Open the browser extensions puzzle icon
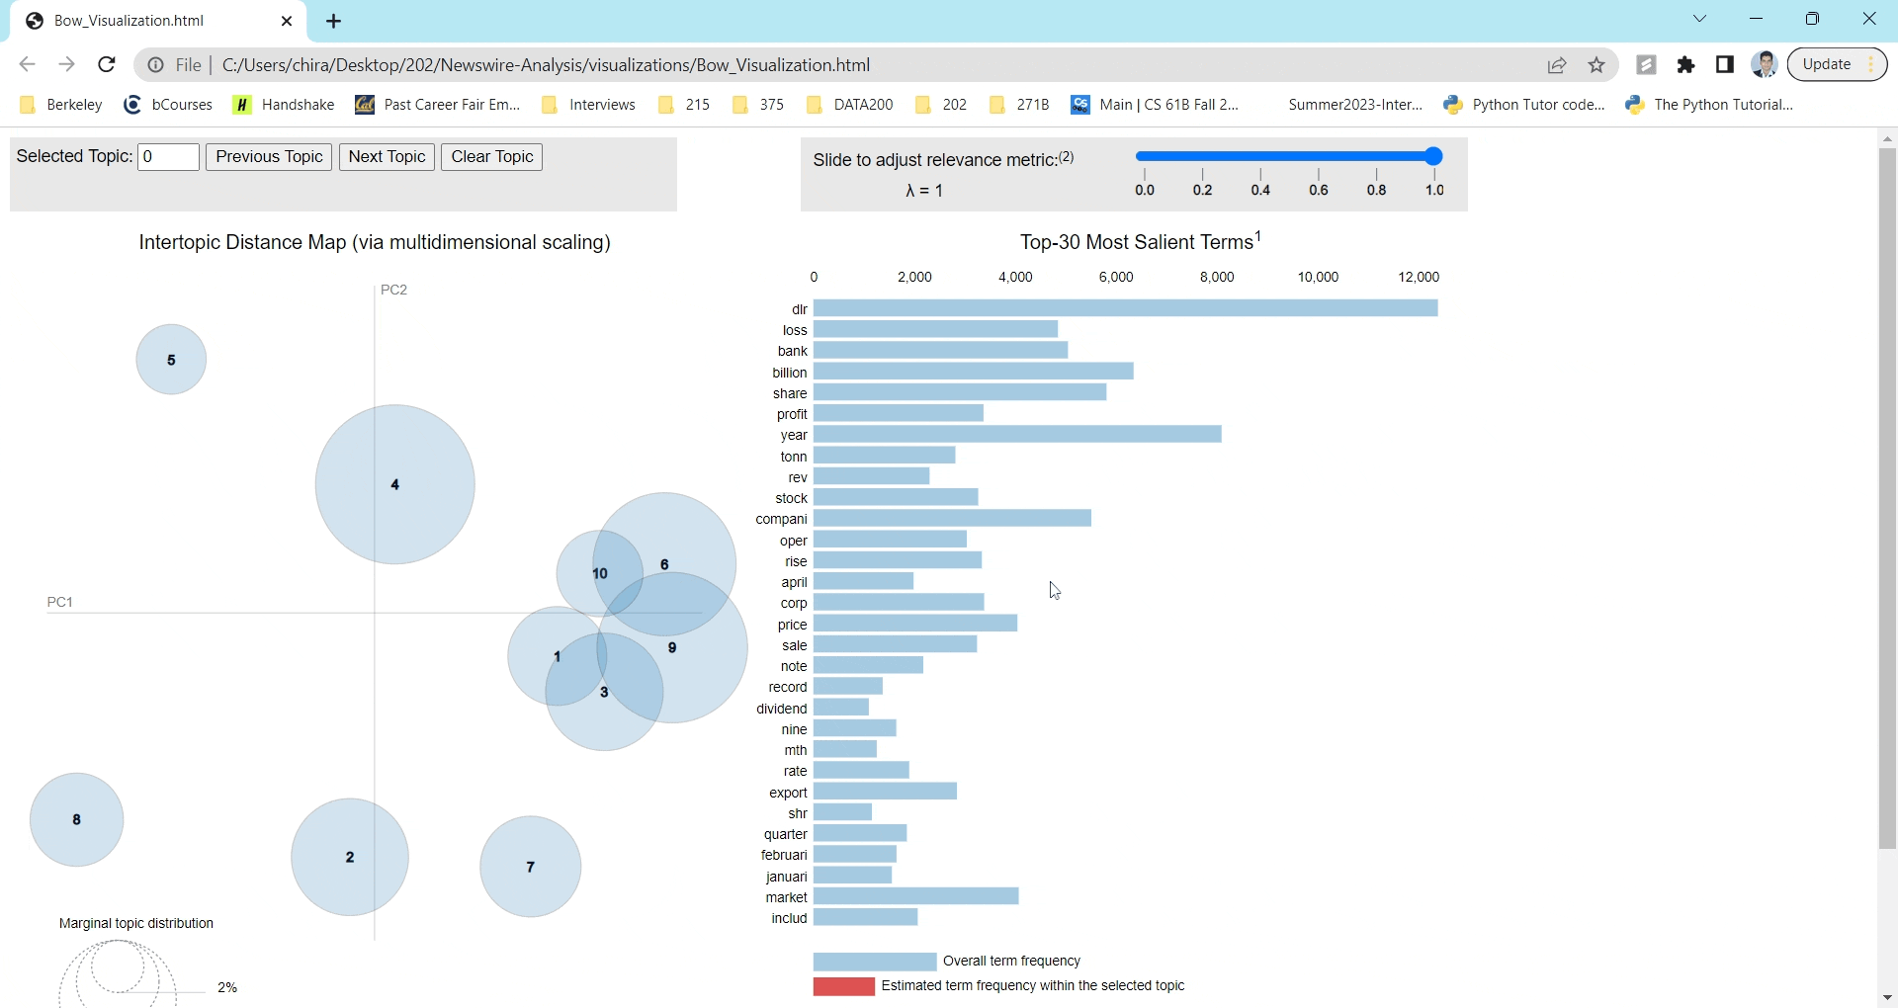Image resolution: width=1898 pixels, height=1008 pixels. (x=1686, y=64)
